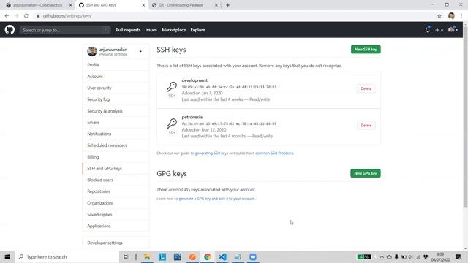
Task: Open Account settings
Action: (x=116, y=76)
